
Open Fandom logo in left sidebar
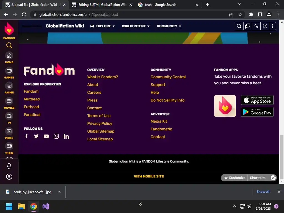coord(9,31)
